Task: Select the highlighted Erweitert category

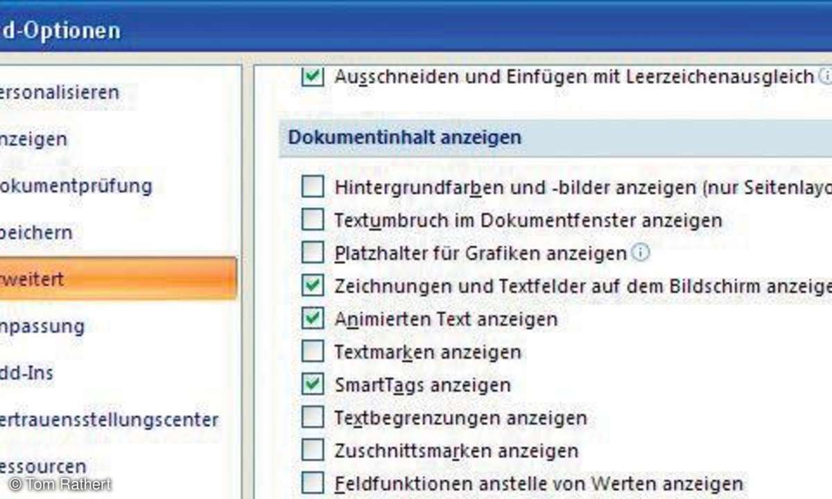Action: 118,279
